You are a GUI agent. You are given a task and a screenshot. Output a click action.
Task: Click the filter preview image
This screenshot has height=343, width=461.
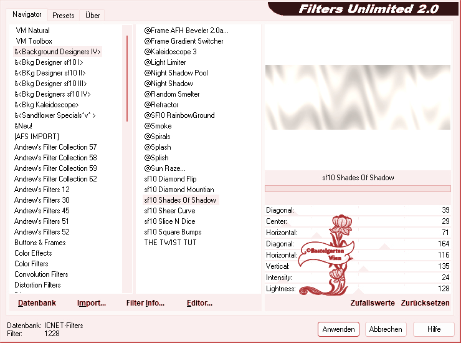point(358,97)
